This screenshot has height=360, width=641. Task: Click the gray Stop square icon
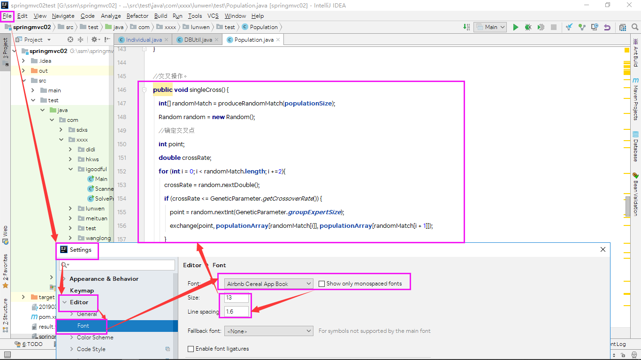pyautogui.click(x=554, y=27)
